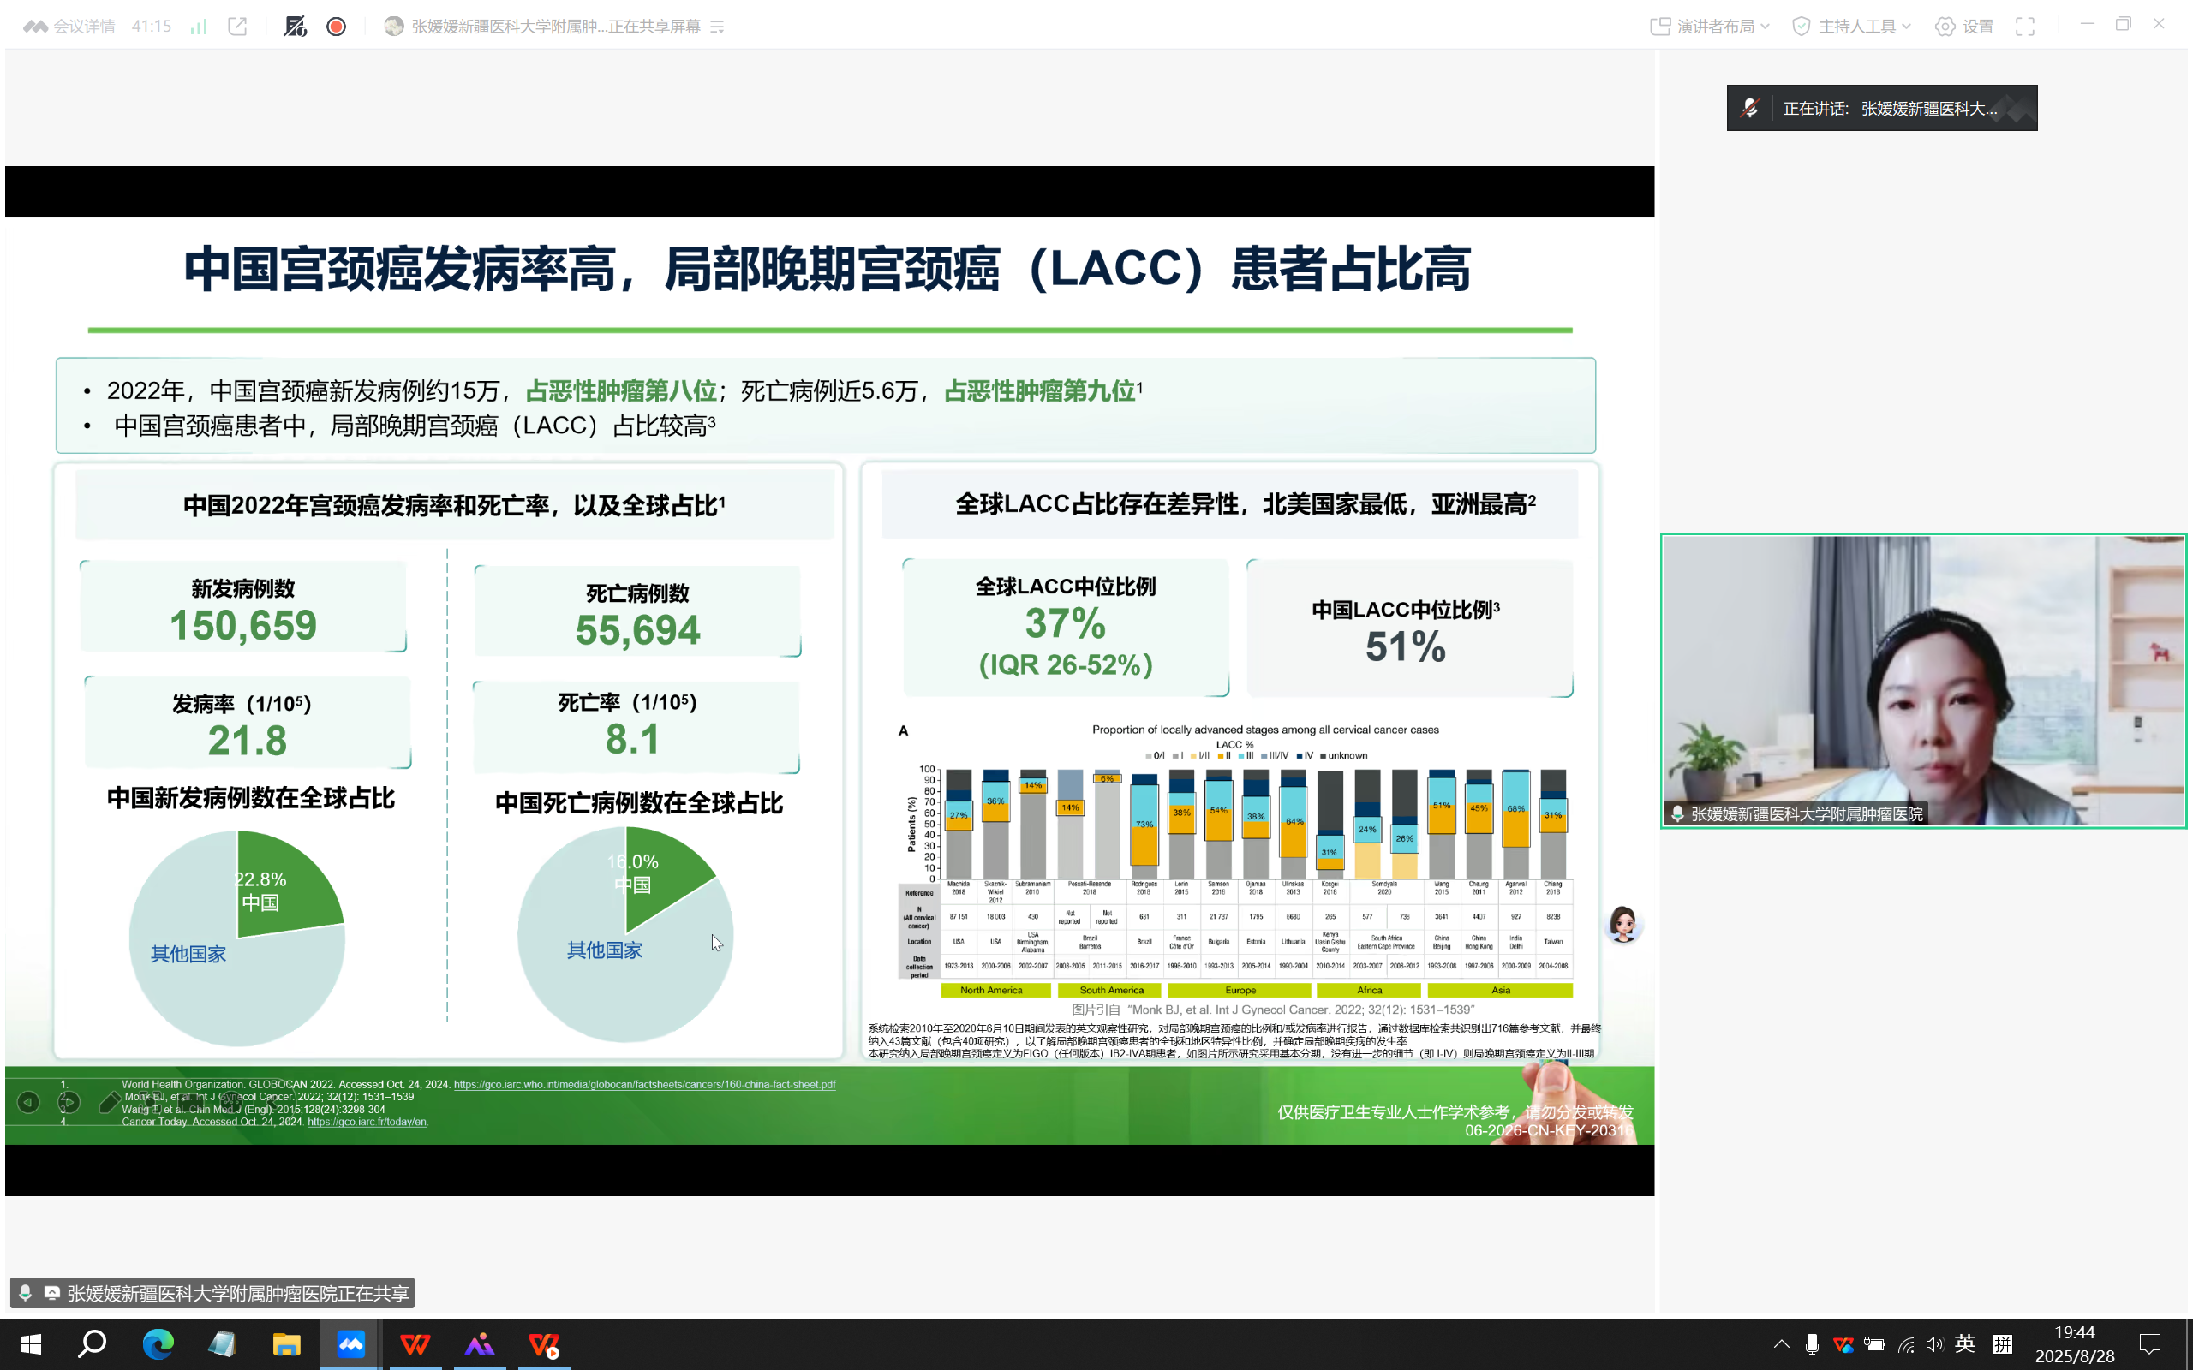Enter full screen mode
This screenshot has width=2193, height=1370.
[2025, 27]
